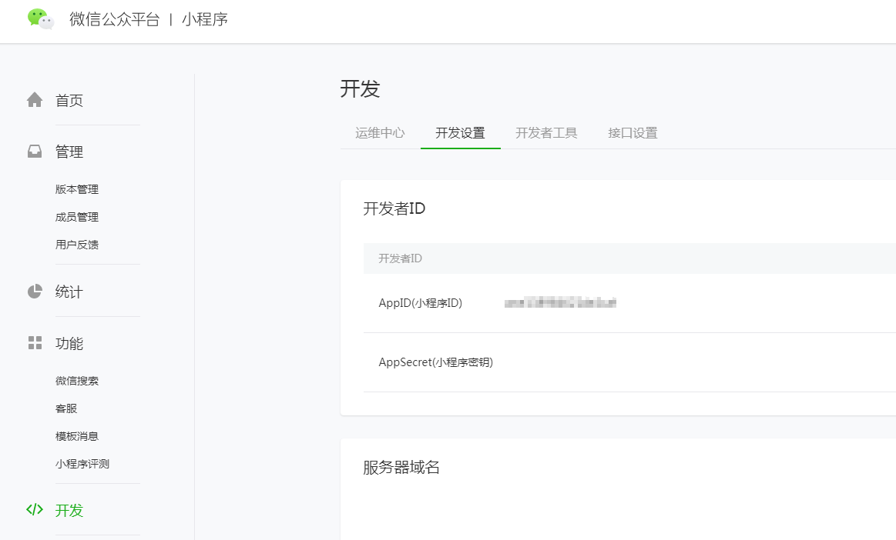Open 成员管理 in the sidebar
896x540 pixels.
pyautogui.click(x=77, y=217)
